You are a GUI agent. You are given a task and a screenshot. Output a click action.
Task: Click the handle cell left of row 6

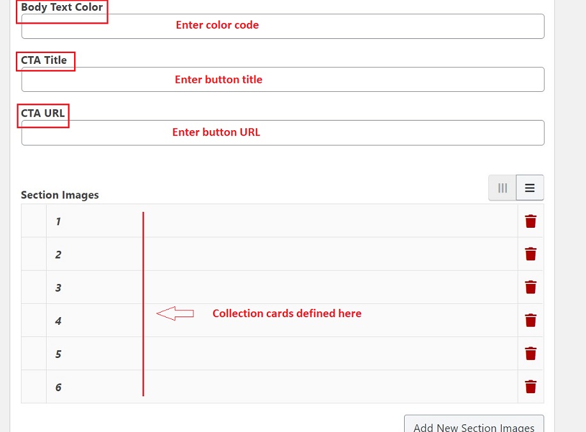[x=34, y=387]
